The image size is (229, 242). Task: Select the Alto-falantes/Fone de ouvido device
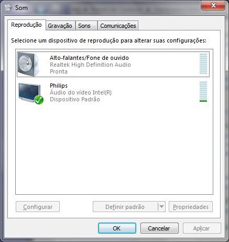click(113, 64)
